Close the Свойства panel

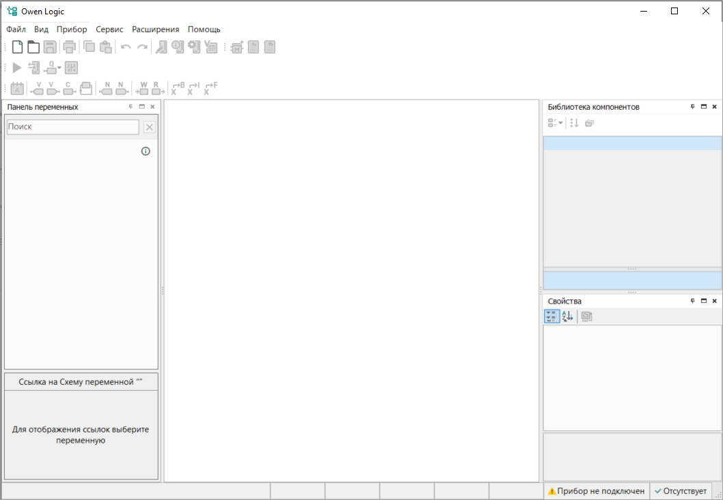tap(715, 301)
